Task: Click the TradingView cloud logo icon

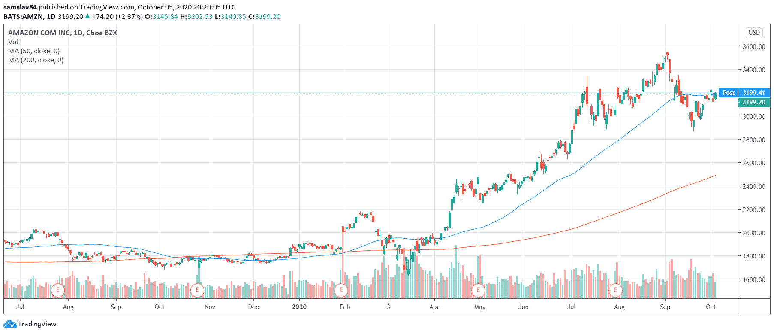Action: click(10, 324)
